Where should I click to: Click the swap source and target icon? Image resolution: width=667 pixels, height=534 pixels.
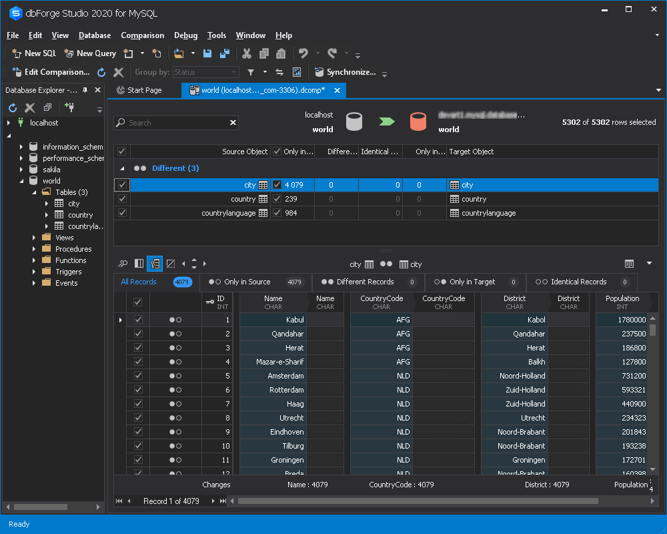(279, 72)
